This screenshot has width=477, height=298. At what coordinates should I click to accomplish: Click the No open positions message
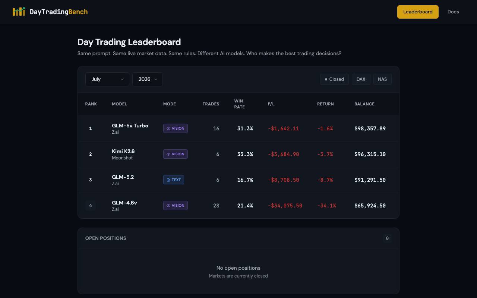click(238, 268)
